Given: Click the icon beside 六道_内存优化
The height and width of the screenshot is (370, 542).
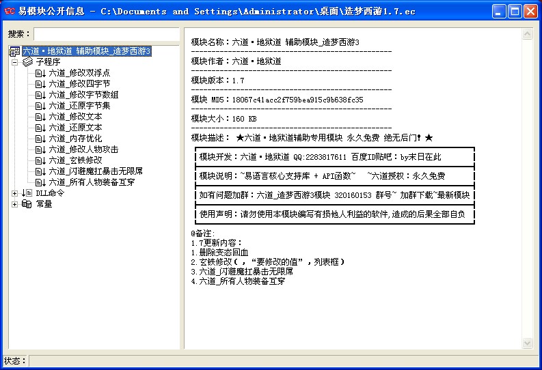Looking at the screenshot, I should (x=40, y=139).
